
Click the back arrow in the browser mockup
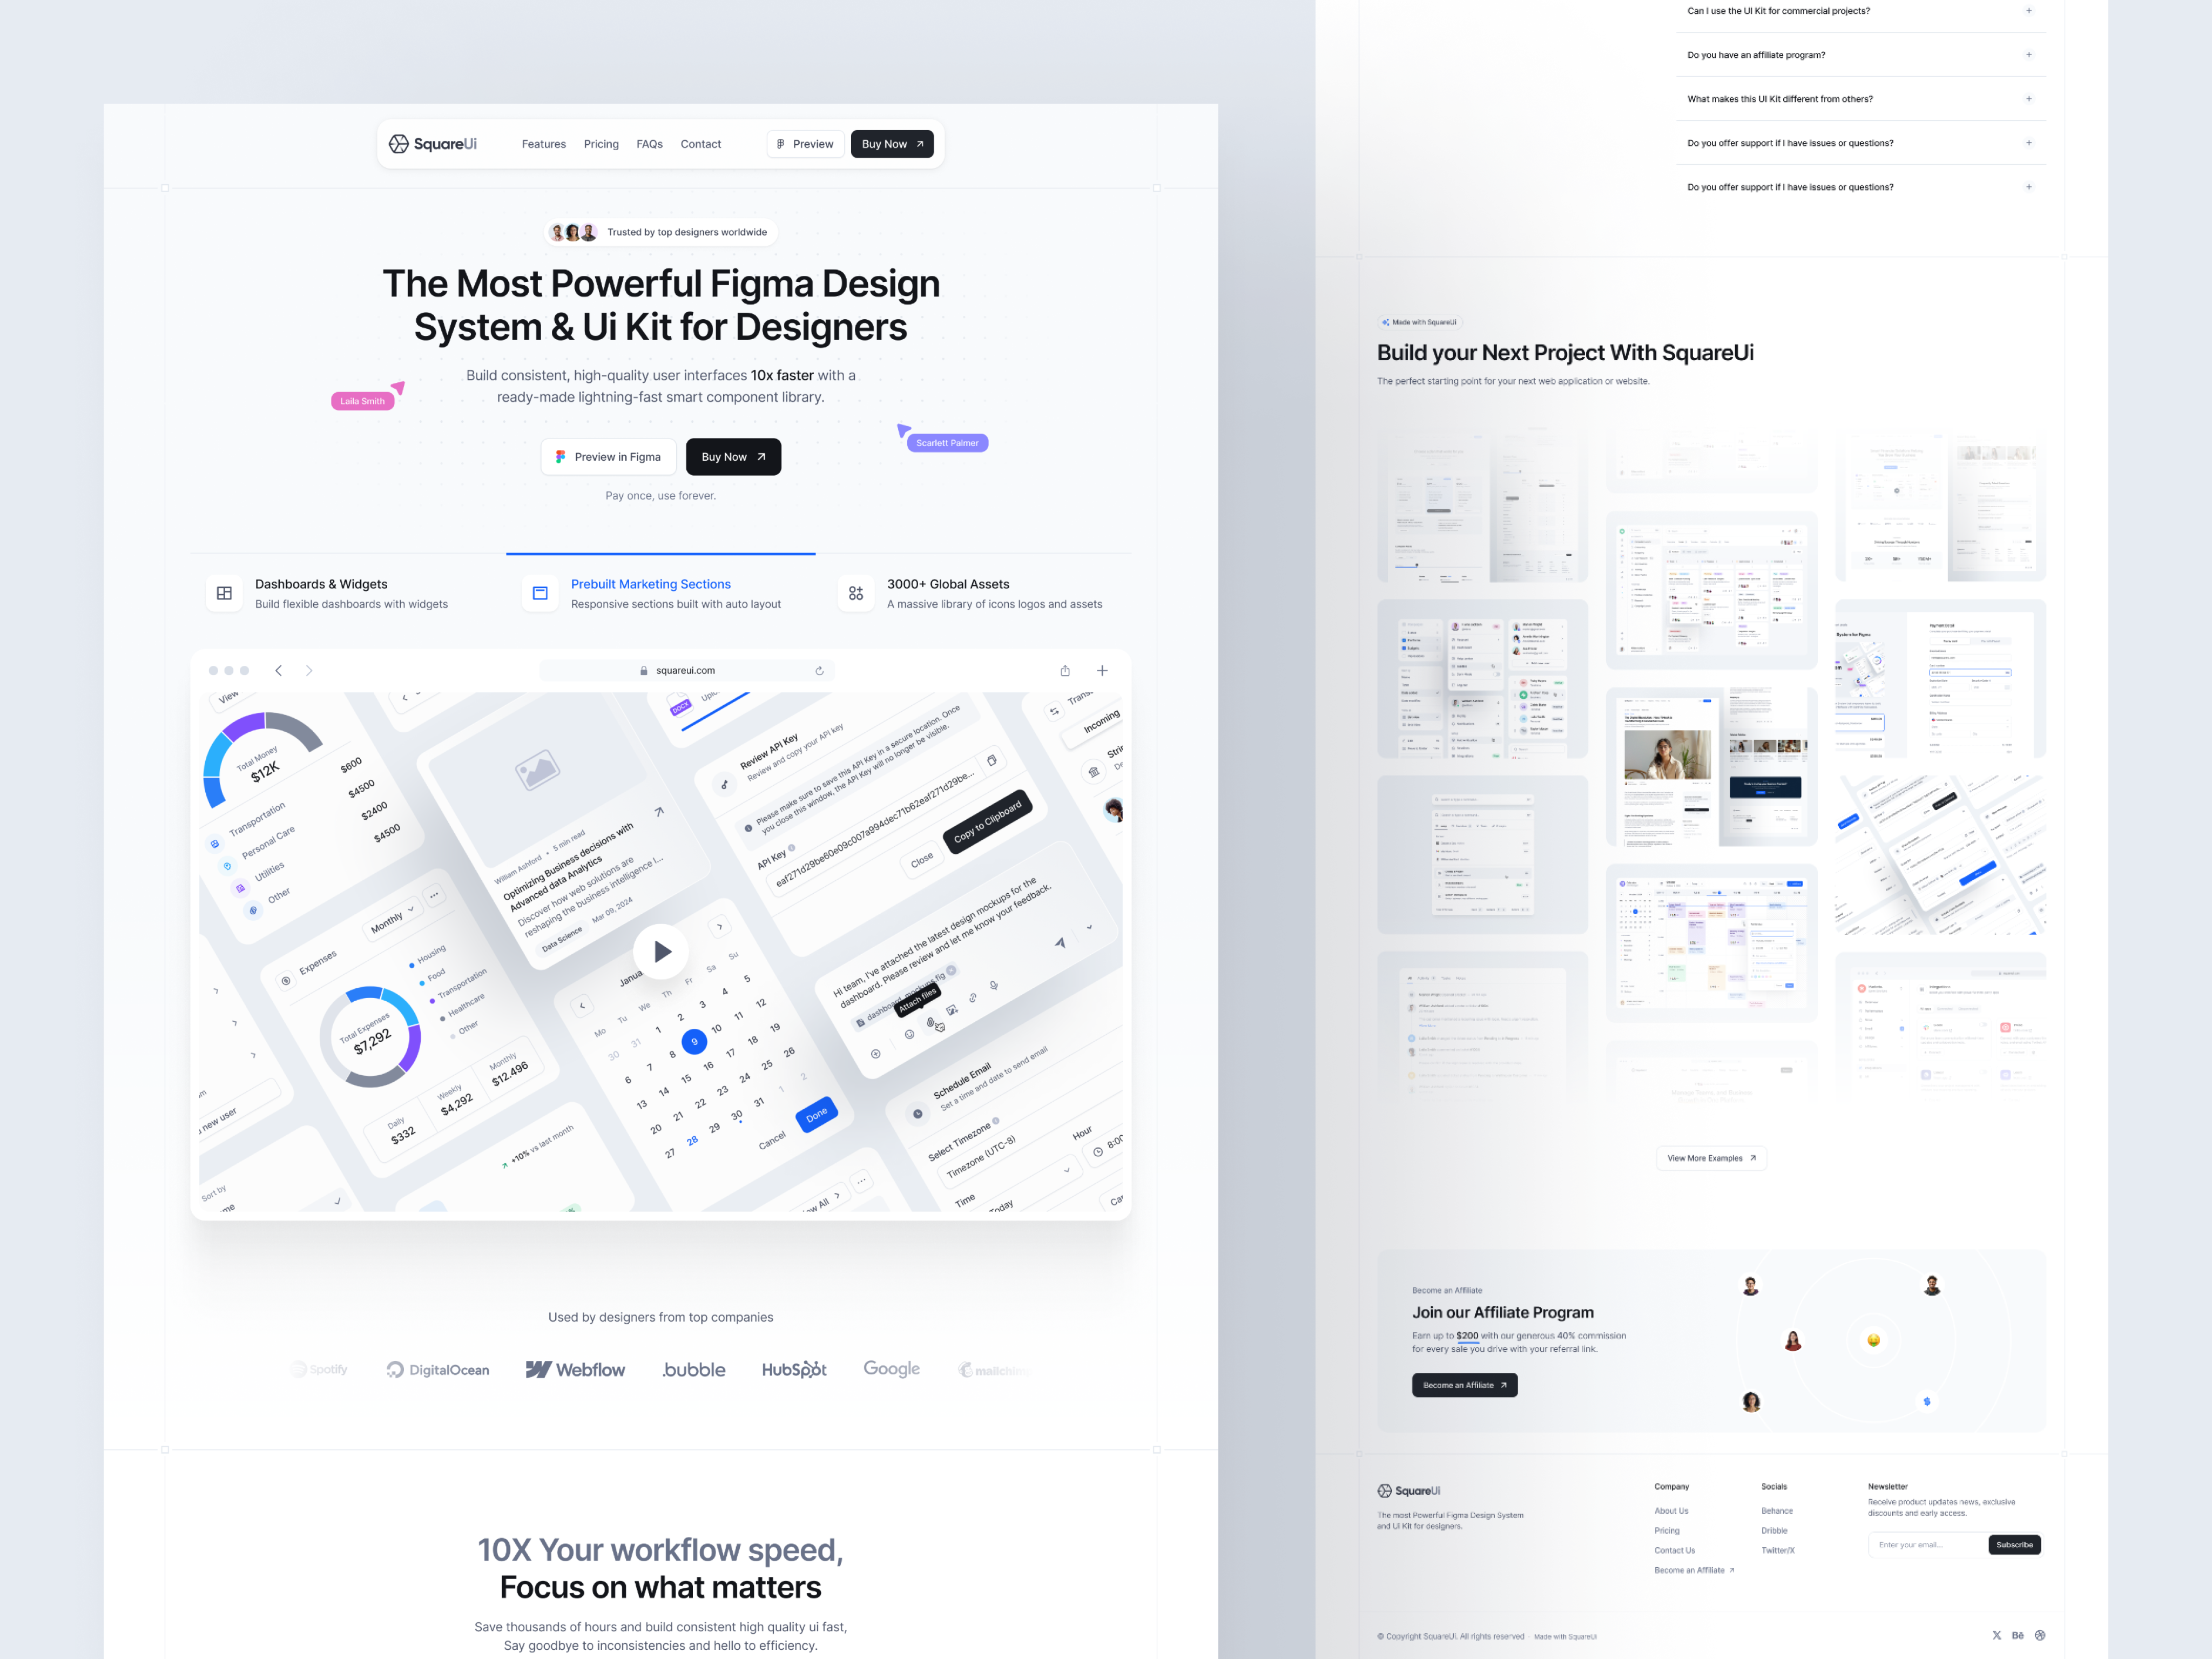[279, 670]
